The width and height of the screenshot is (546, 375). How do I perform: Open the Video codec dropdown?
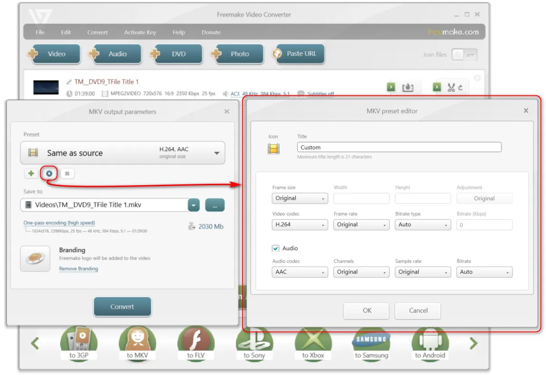[x=300, y=225]
